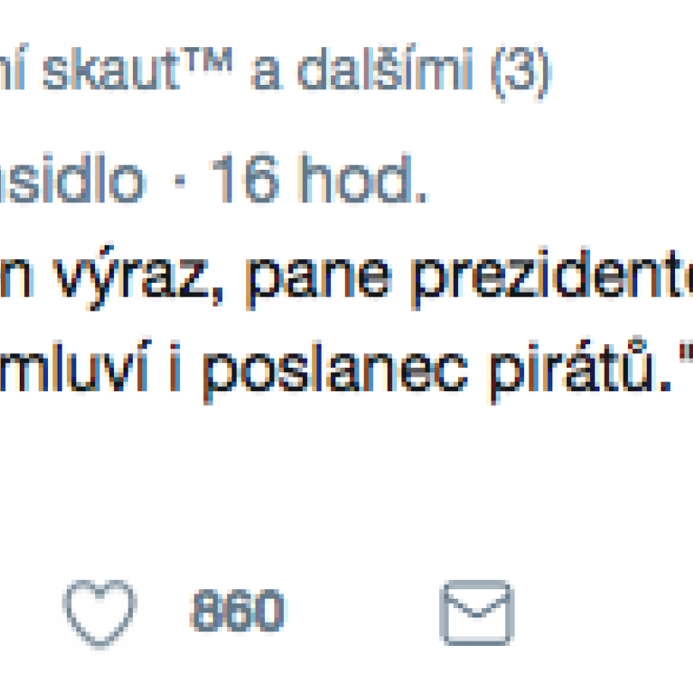This screenshot has height=693, width=693.
Task: Open the "16 hod." timestamp link
Action: (x=319, y=179)
